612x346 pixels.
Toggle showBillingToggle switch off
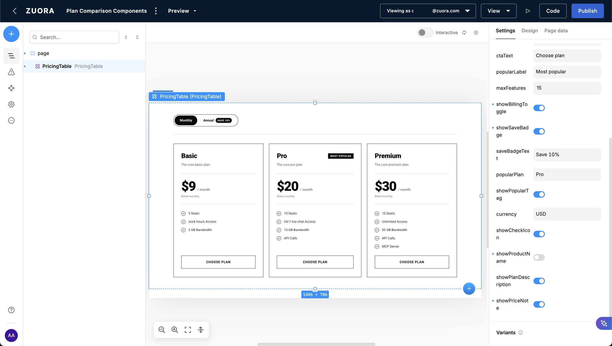point(539,108)
